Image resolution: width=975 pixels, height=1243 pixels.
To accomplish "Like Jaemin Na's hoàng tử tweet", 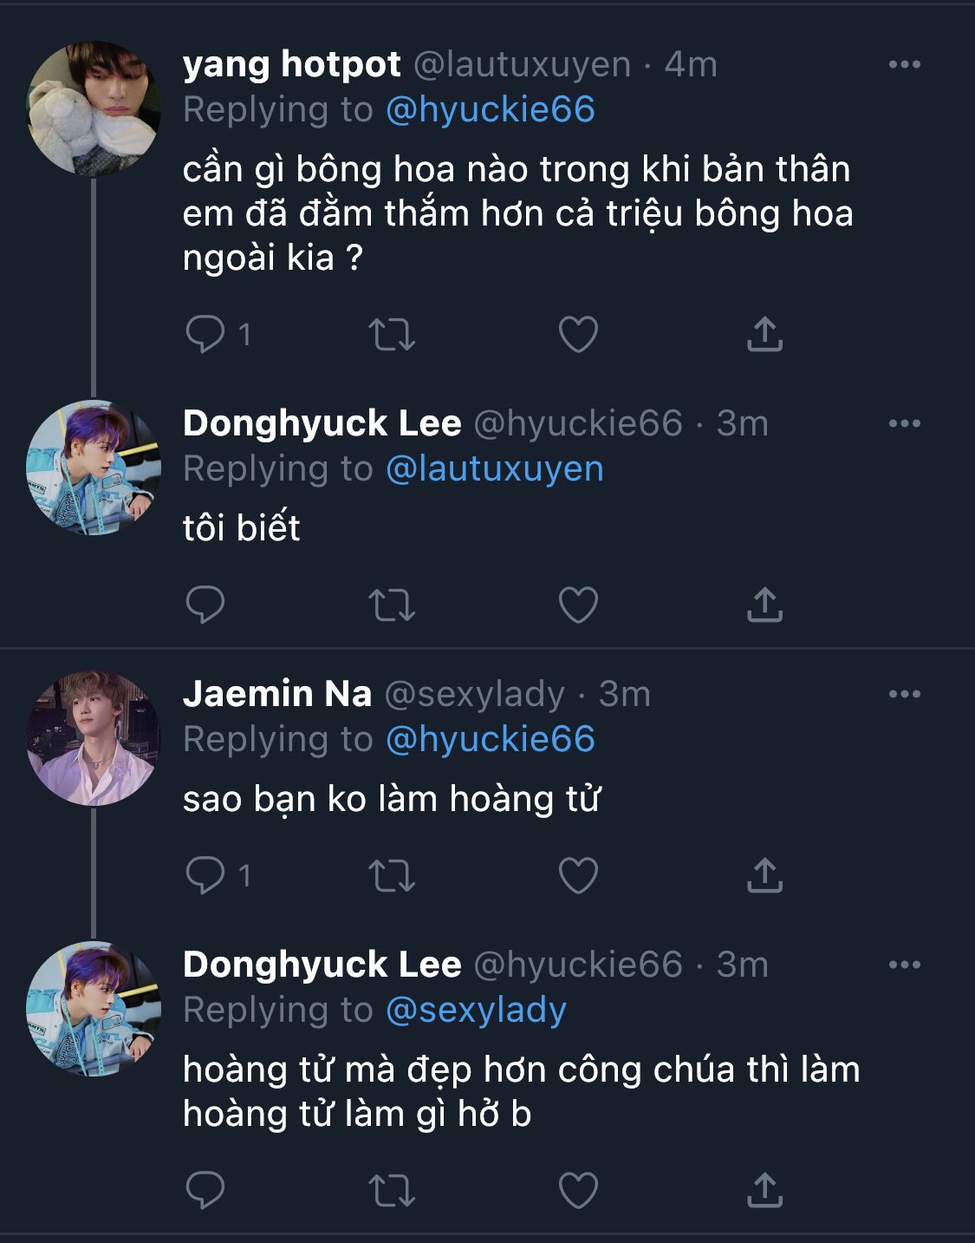I will point(578,875).
